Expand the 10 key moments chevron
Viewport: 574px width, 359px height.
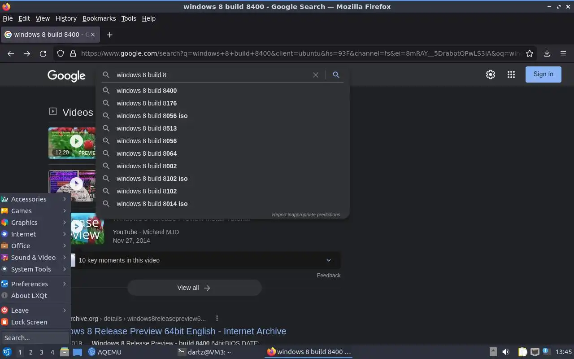coord(329,260)
